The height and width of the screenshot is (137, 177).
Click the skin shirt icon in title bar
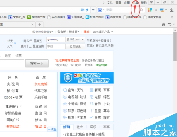[152, 2]
